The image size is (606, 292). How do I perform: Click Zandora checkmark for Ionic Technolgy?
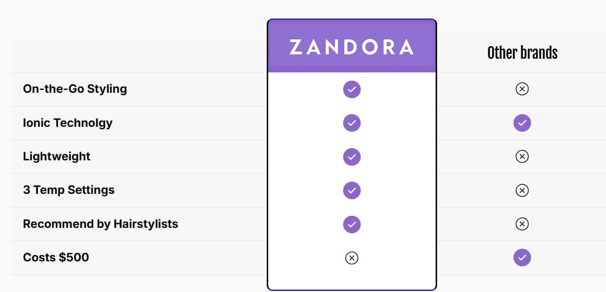click(352, 123)
